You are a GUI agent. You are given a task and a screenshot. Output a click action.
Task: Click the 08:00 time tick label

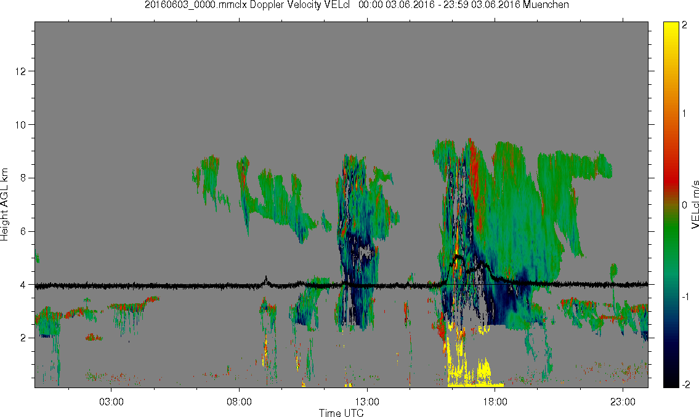[239, 402]
